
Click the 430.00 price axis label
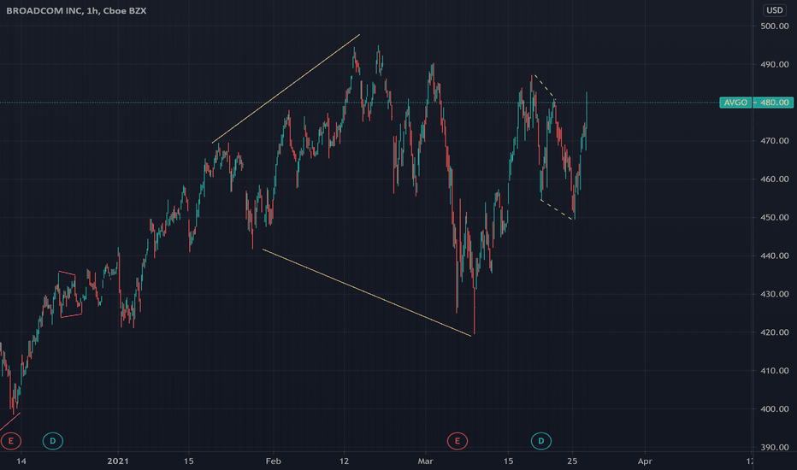click(774, 294)
